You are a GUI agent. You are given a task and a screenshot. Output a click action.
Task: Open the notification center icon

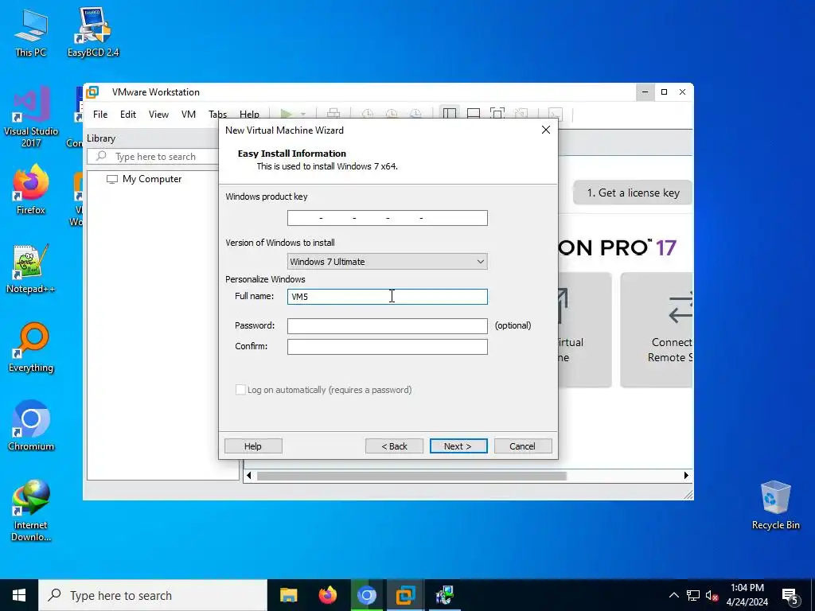pyautogui.click(x=790, y=597)
